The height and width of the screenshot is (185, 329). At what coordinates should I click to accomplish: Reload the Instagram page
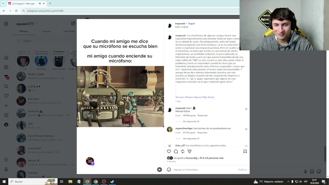16,11
